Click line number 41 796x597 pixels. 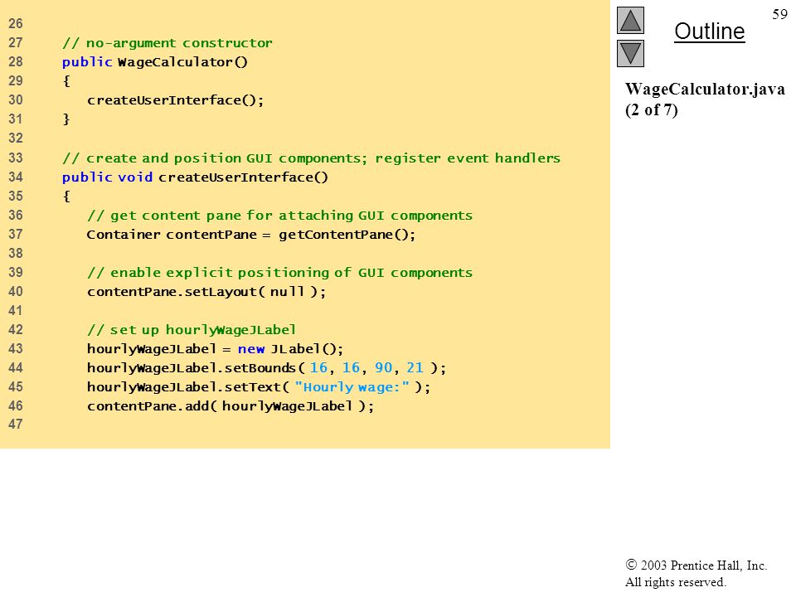[15, 310]
